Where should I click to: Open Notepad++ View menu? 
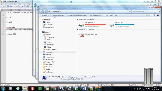16,4
